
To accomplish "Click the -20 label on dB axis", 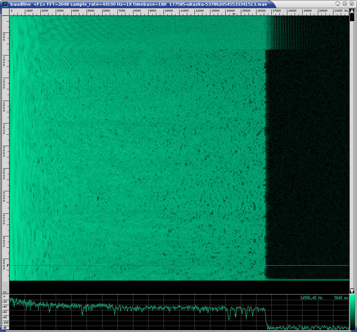I will point(5,302).
